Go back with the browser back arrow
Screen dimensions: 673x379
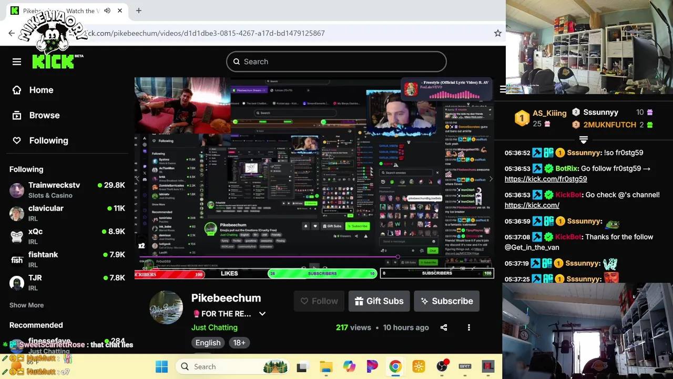click(x=12, y=33)
